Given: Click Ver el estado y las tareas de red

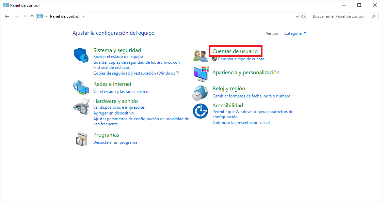Looking at the screenshot, I should [121, 92].
